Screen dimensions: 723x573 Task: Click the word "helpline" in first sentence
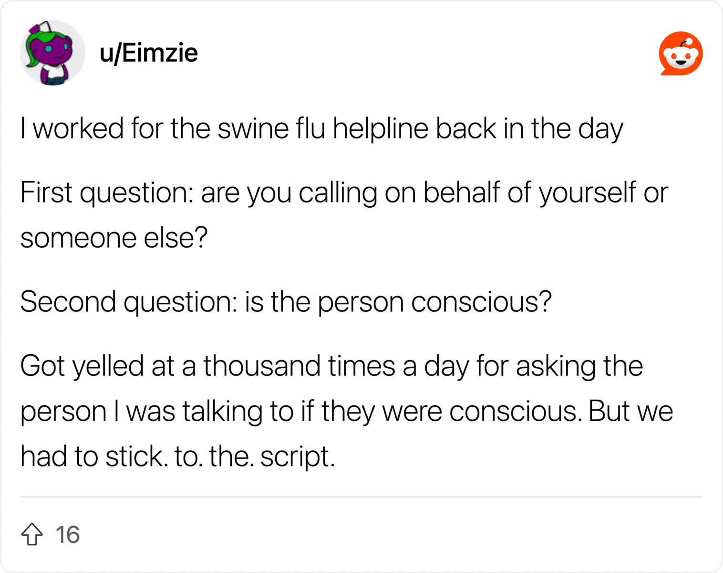[380, 129]
